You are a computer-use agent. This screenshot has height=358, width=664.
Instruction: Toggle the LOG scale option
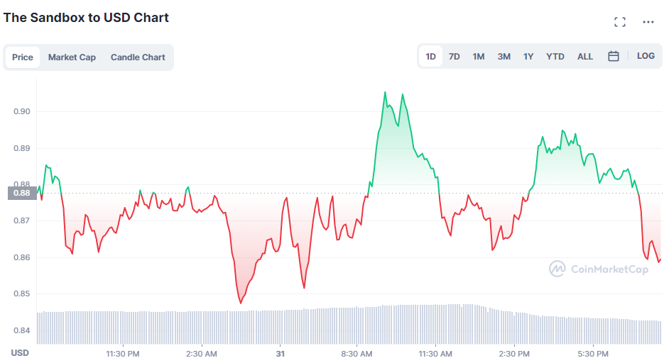tap(646, 56)
